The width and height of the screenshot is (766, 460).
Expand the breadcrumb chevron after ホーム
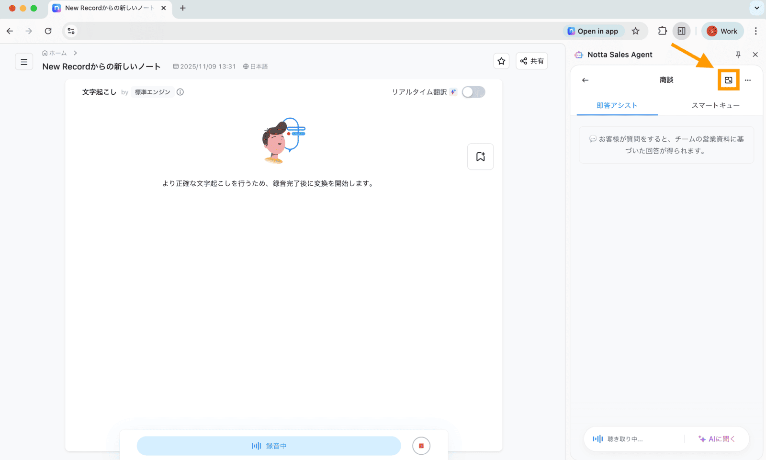pos(75,53)
